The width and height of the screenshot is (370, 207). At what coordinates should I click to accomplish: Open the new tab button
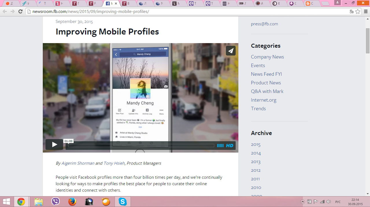click(x=325, y=4)
